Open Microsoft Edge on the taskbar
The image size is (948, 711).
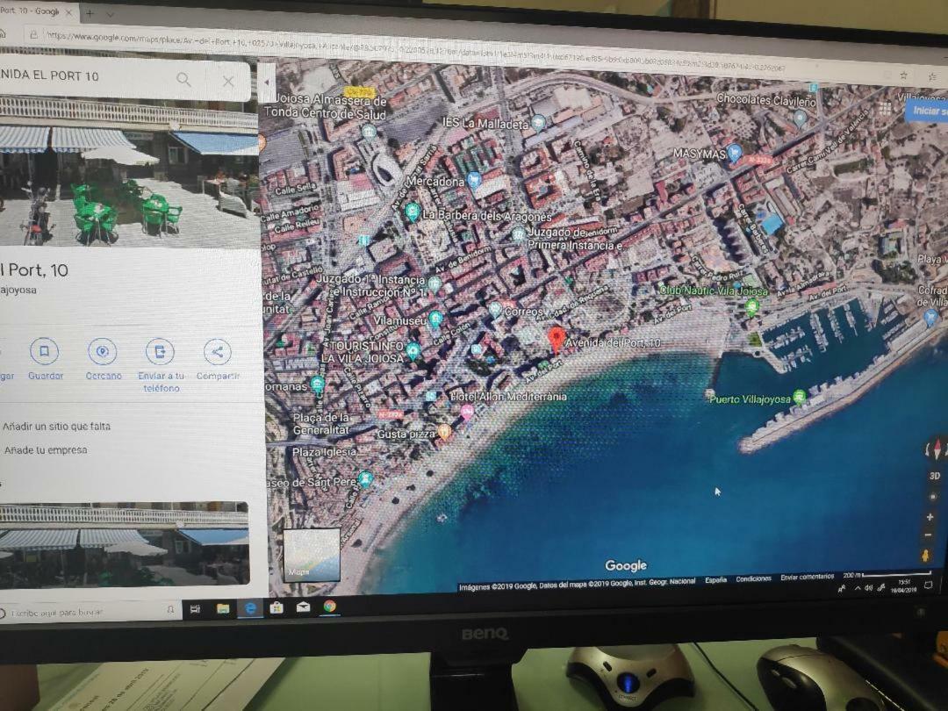pyautogui.click(x=250, y=607)
